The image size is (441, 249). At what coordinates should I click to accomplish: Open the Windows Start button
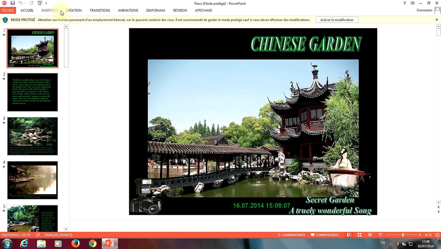tap(7, 243)
